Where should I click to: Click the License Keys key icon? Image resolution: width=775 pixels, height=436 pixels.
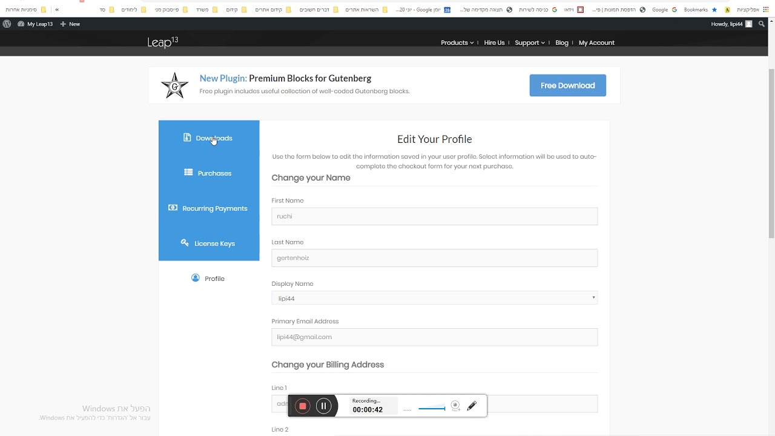(185, 243)
